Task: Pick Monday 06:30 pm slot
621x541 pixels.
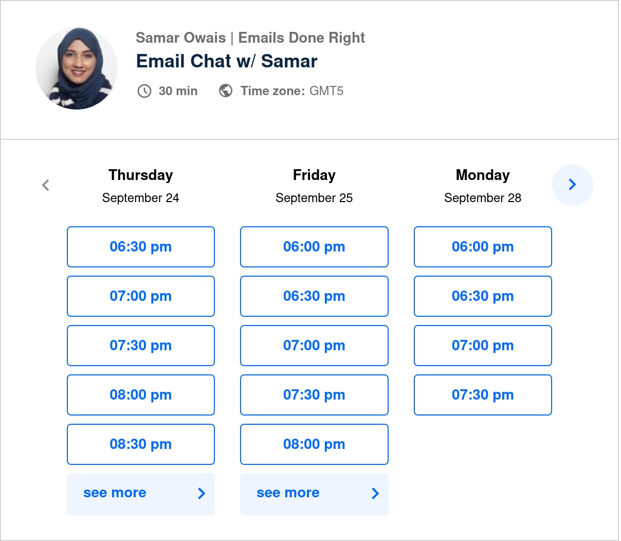Action: click(483, 296)
